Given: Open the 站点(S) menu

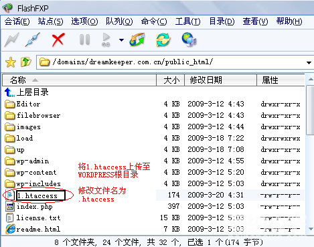Looking at the screenshot, I should (50, 21).
